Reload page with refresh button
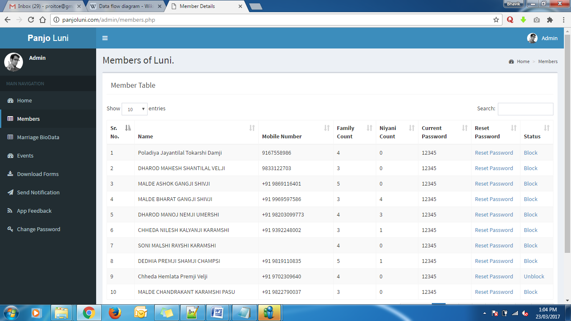Viewport: 571px width, 321px height. 31,20
